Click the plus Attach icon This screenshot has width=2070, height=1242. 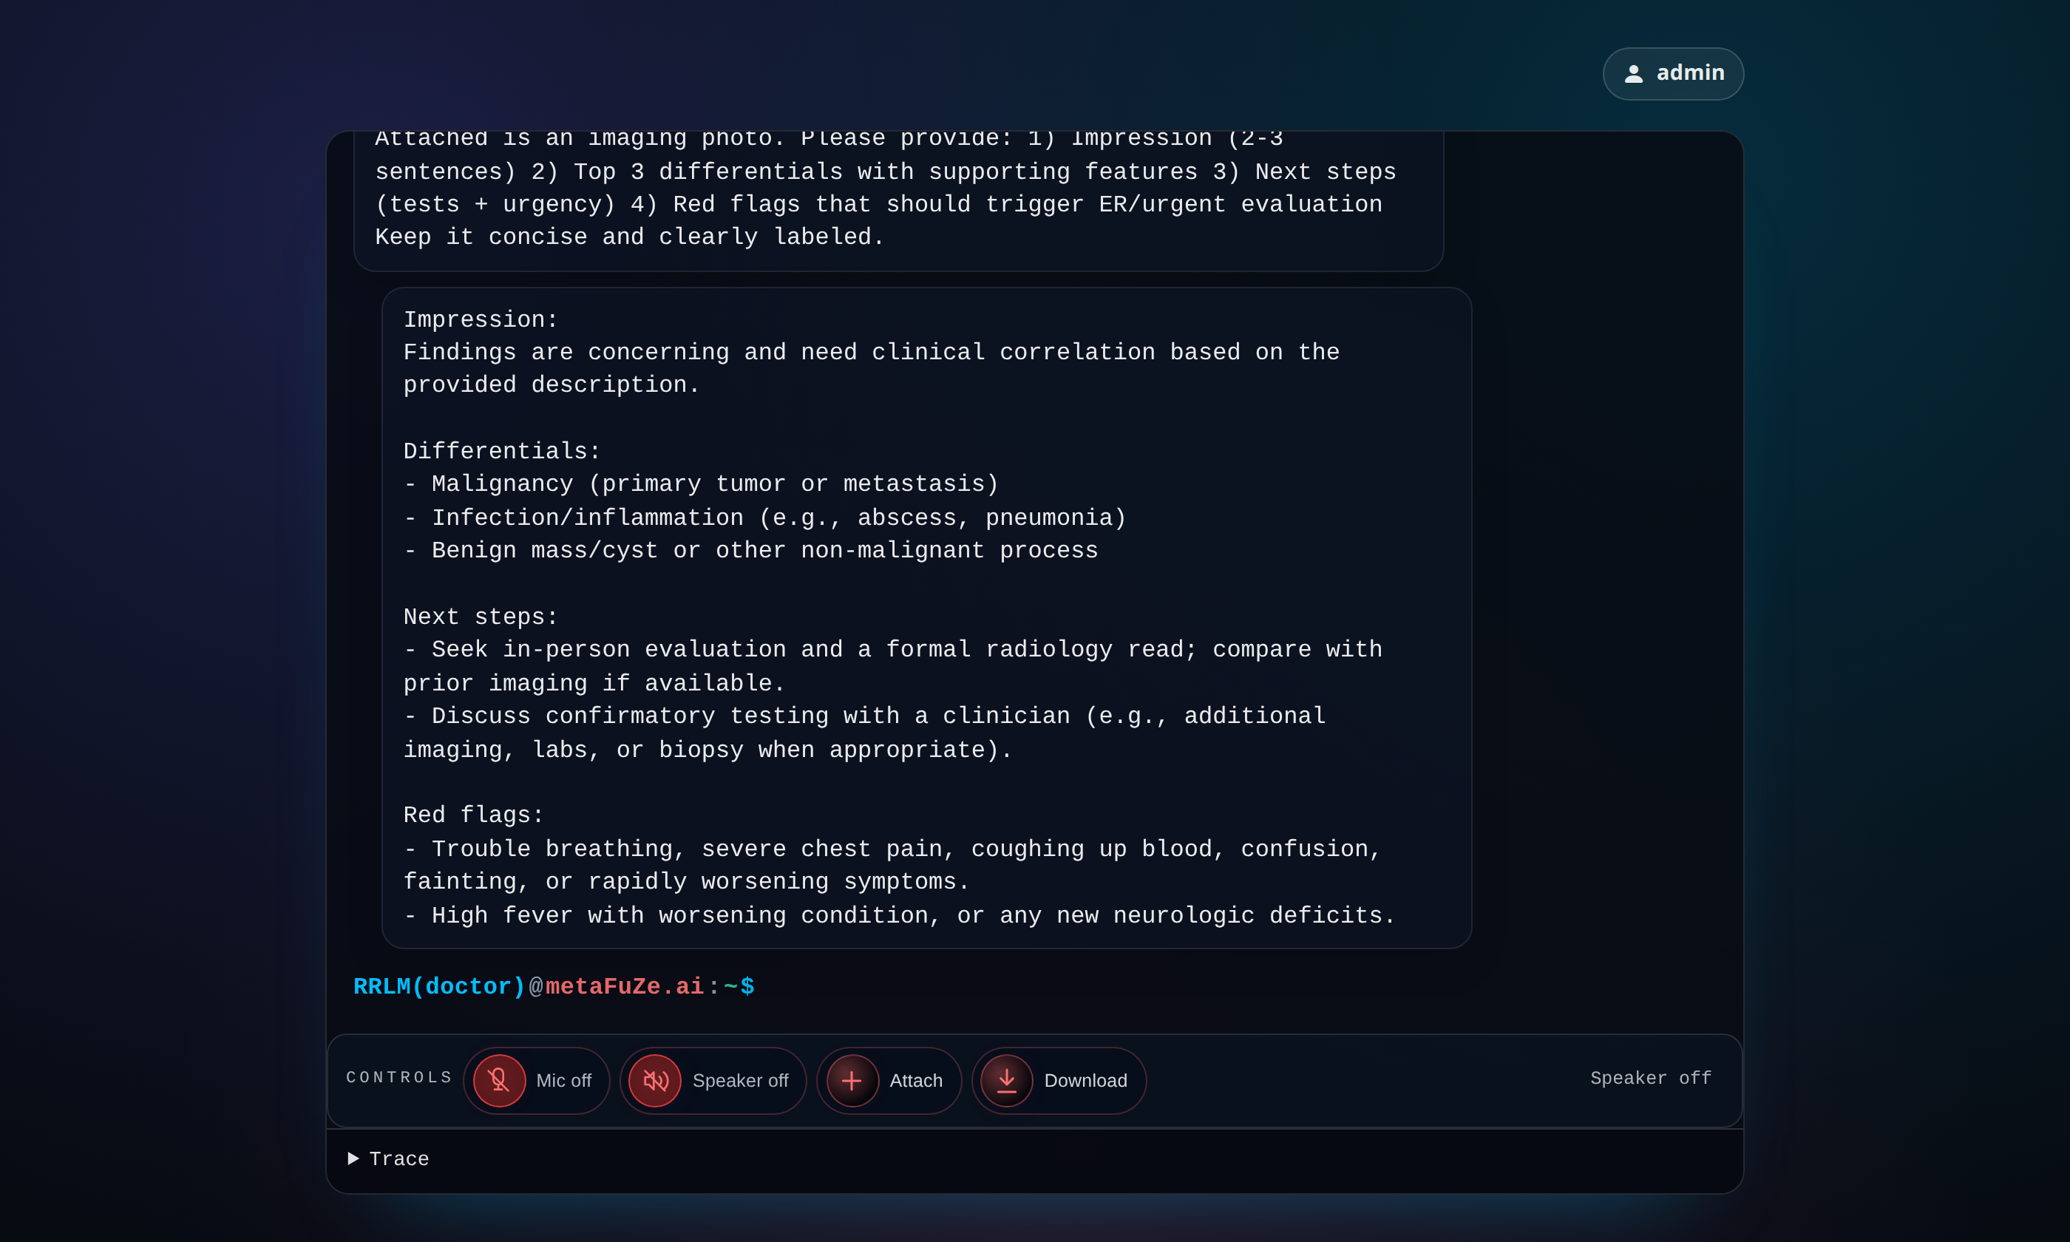pyautogui.click(x=852, y=1081)
